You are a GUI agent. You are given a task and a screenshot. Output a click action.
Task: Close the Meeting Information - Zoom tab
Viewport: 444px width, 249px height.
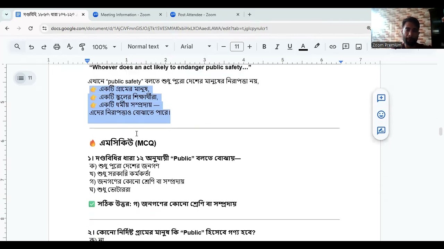[160, 15]
